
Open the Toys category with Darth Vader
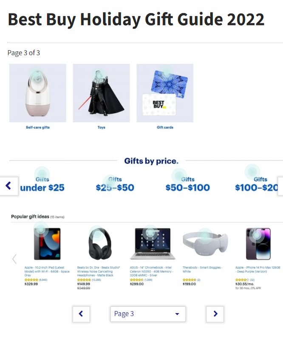(x=101, y=93)
